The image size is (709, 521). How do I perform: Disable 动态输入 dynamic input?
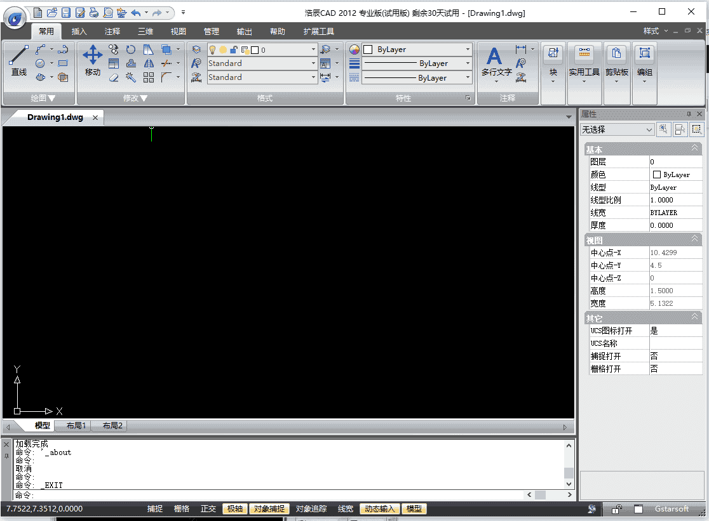[379, 508]
